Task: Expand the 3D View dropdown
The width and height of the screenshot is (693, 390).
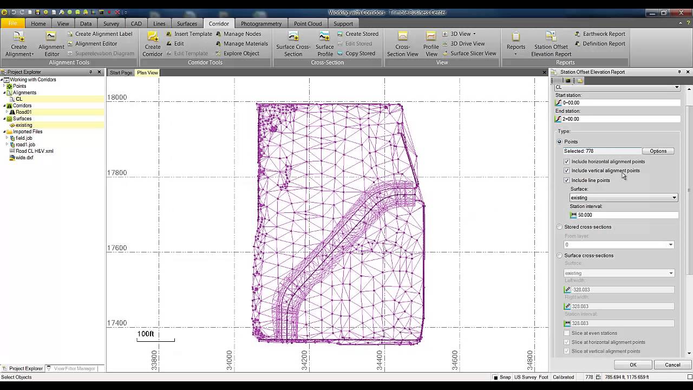Action: (x=475, y=34)
